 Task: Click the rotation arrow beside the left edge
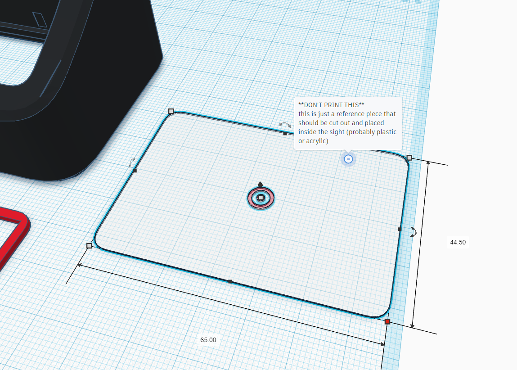(x=132, y=162)
